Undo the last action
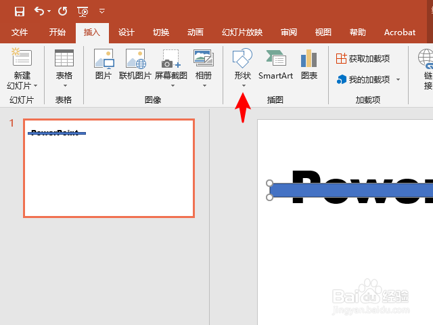The height and width of the screenshot is (325, 433). pyautogui.click(x=39, y=12)
